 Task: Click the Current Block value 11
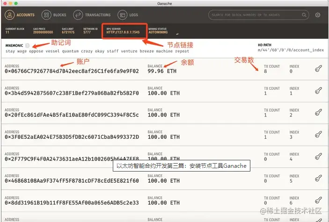click(7, 32)
